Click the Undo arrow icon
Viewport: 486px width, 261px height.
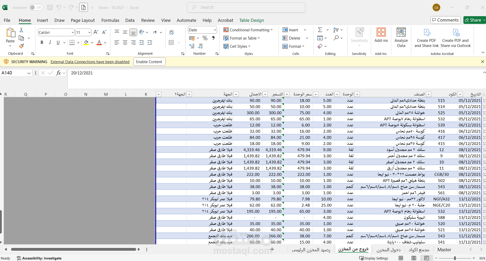59,7
